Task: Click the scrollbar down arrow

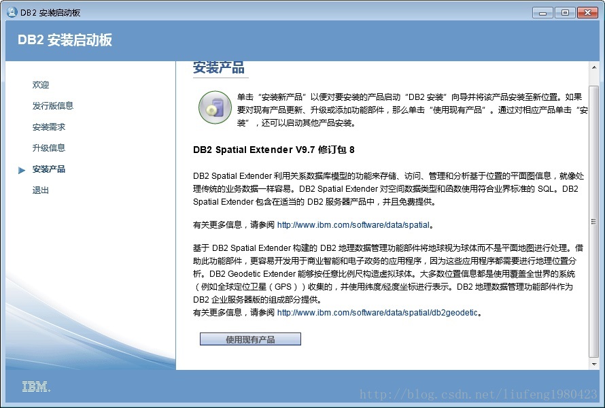Action: pos(594,364)
